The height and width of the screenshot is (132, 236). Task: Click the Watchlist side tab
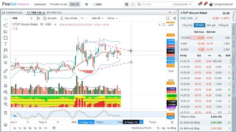(x=233, y=30)
